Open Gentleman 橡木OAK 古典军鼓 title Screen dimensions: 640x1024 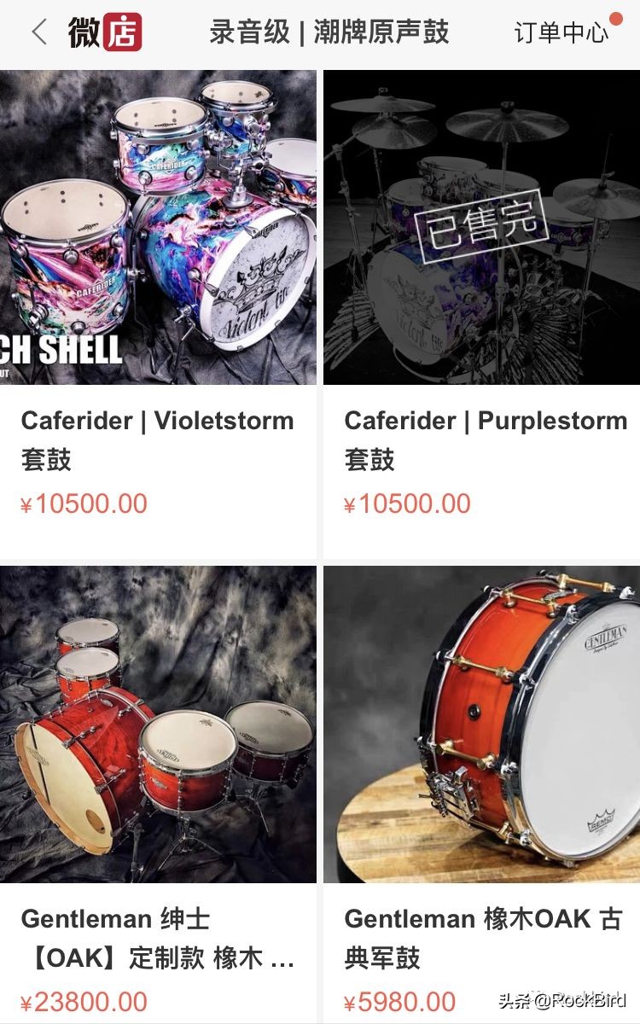[x=484, y=938]
